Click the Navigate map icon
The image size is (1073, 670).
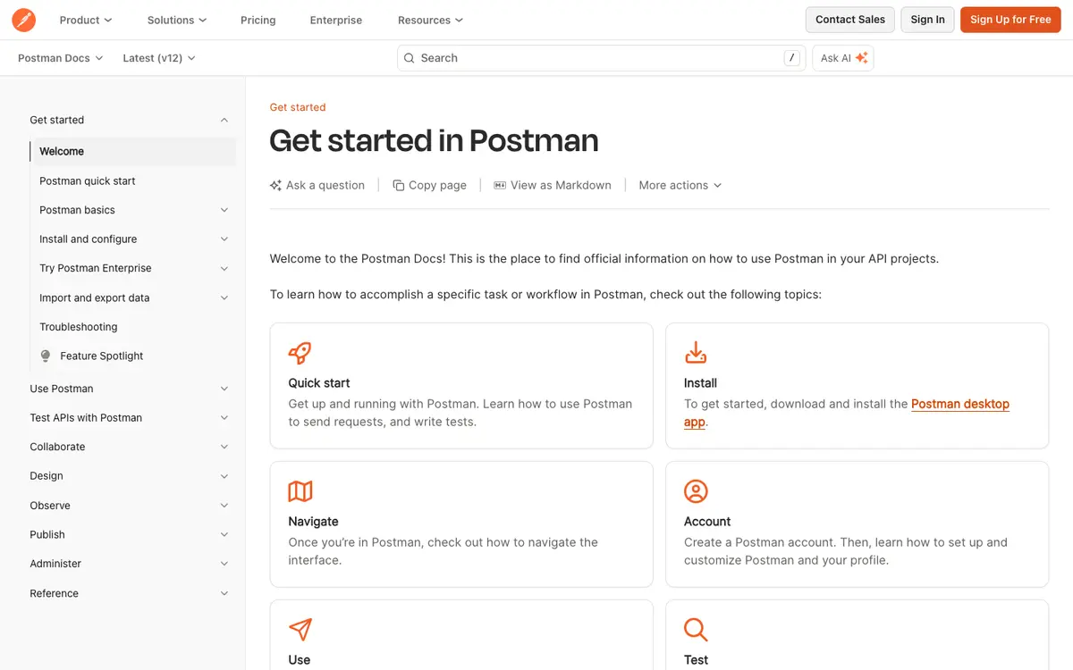[x=300, y=490]
